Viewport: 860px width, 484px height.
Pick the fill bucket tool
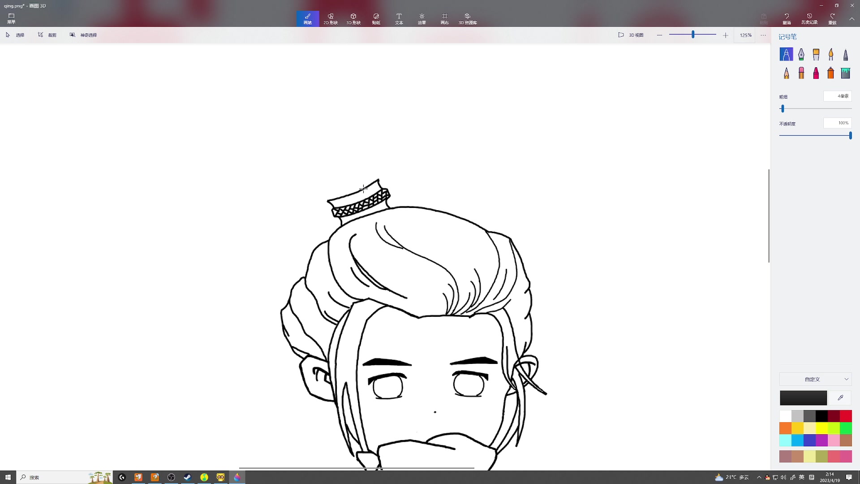(845, 73)
